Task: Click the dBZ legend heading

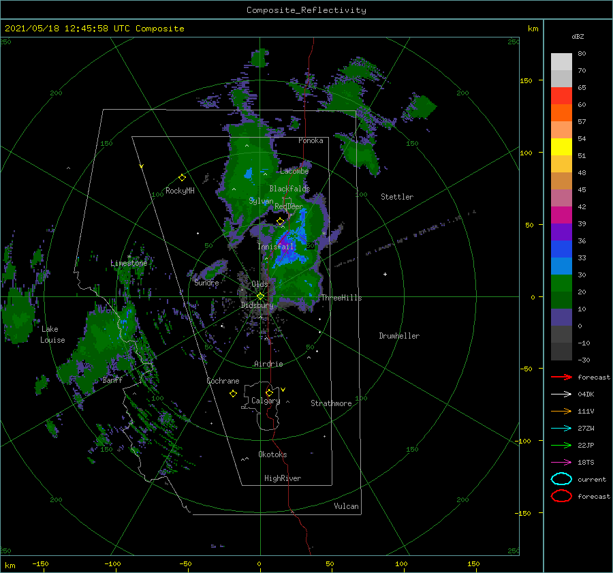Action: point(578,36)
